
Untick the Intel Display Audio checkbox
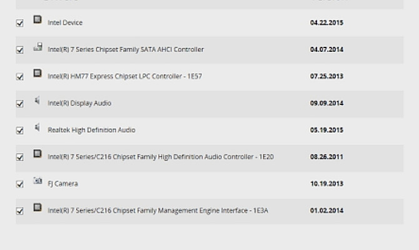click(19, 104)
